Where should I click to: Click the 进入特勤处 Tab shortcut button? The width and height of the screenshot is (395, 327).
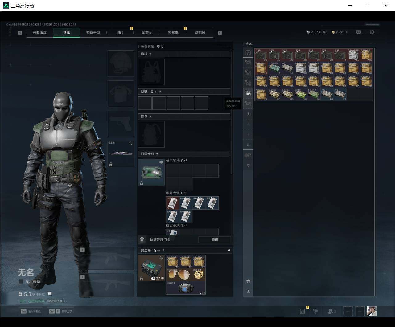click(31, 311)
